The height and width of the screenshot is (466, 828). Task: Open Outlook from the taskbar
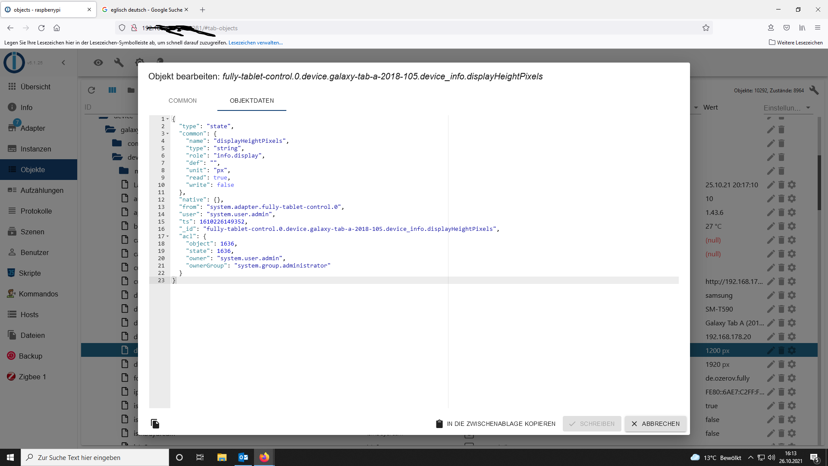243,457
